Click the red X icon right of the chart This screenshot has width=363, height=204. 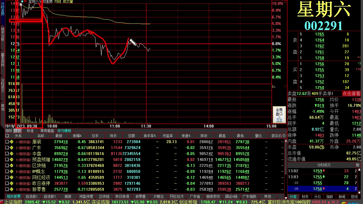tap(285, 86)
